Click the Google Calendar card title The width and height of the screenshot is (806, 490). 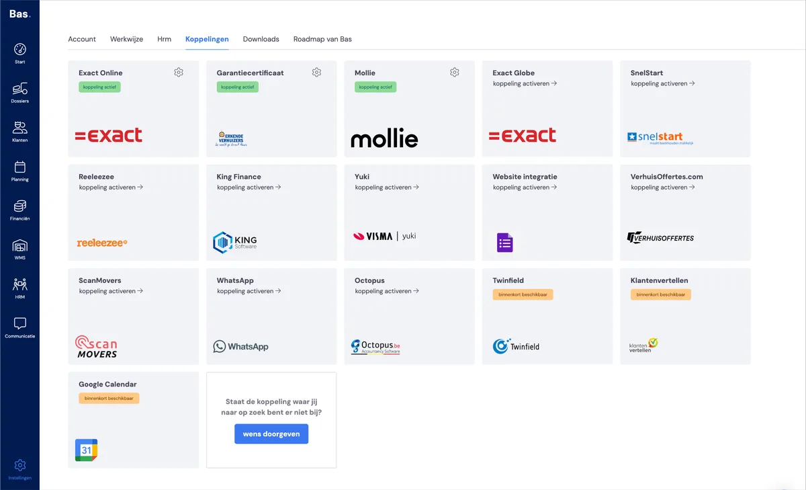pyautogui.click(x=107, y=384)
